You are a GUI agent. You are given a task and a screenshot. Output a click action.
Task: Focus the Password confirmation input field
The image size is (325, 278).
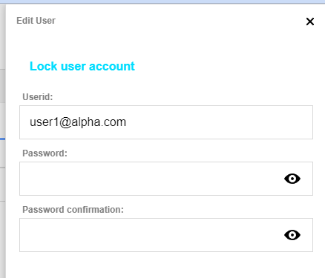click(166, 235)
